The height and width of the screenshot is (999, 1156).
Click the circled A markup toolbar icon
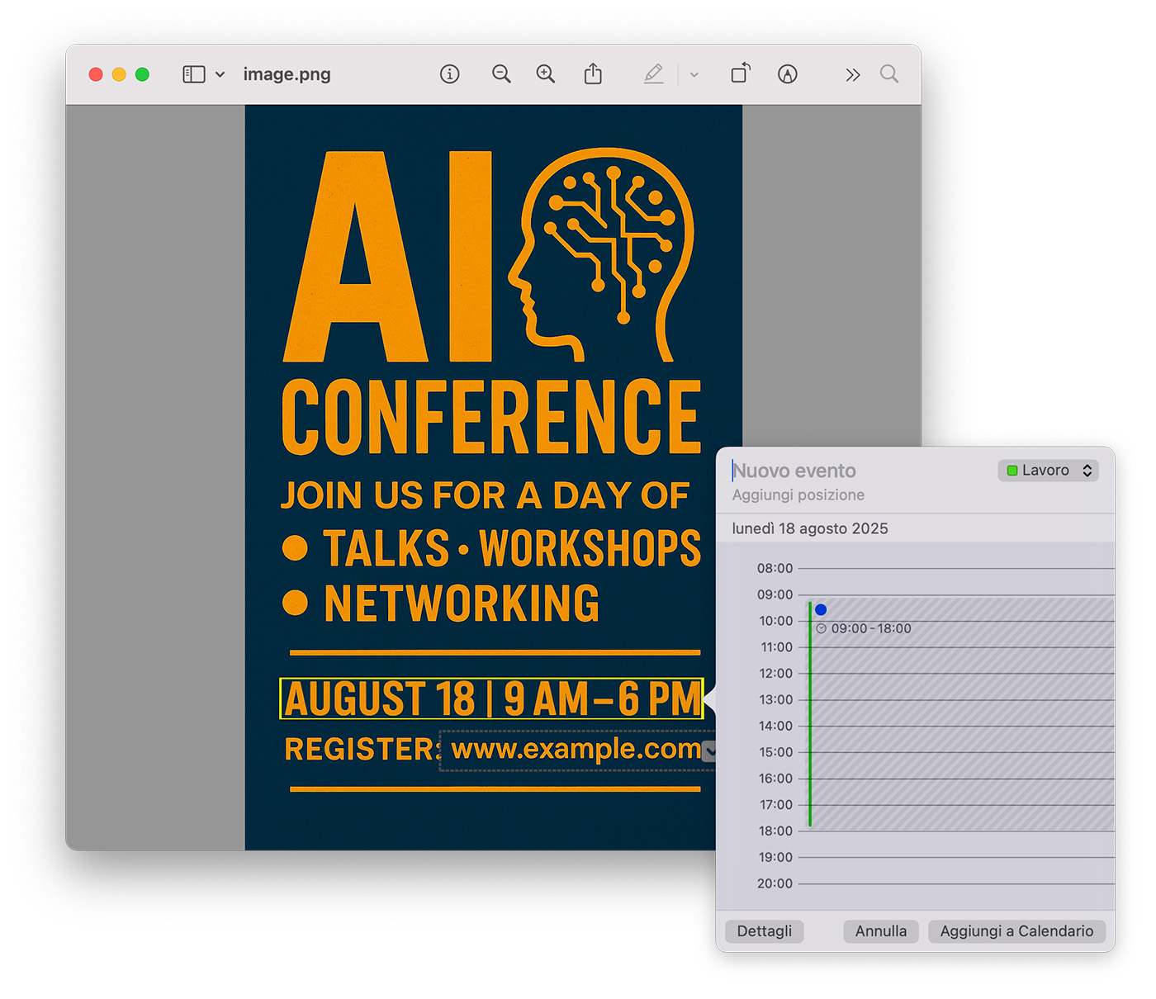pyautogui.click(x=787, y=74)
